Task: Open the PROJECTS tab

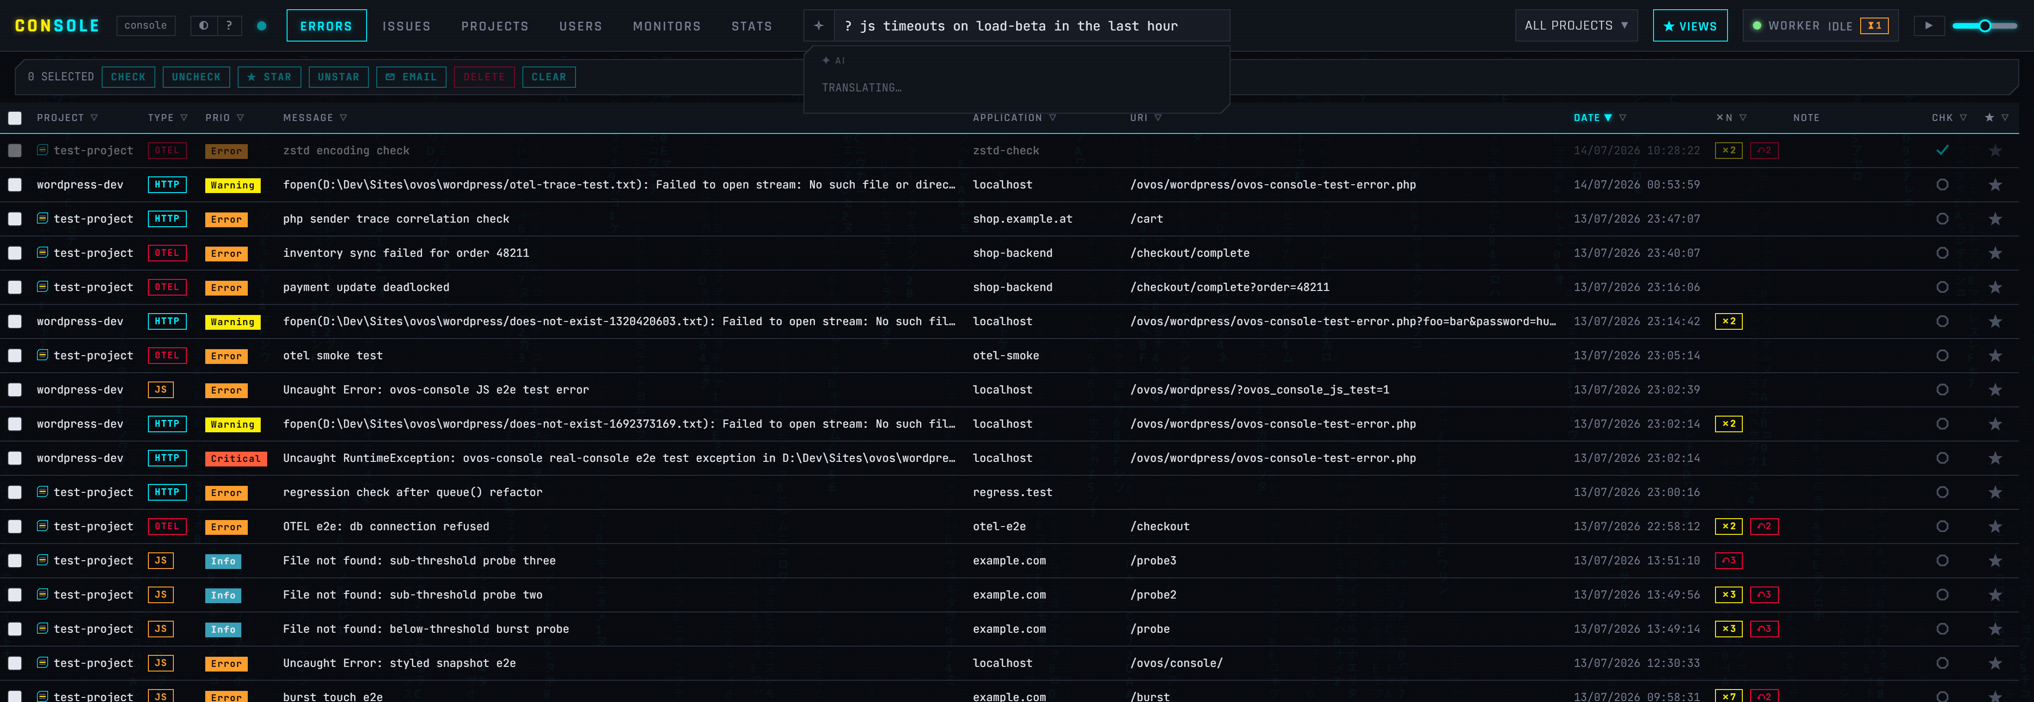Action: [x=495, y=26]
